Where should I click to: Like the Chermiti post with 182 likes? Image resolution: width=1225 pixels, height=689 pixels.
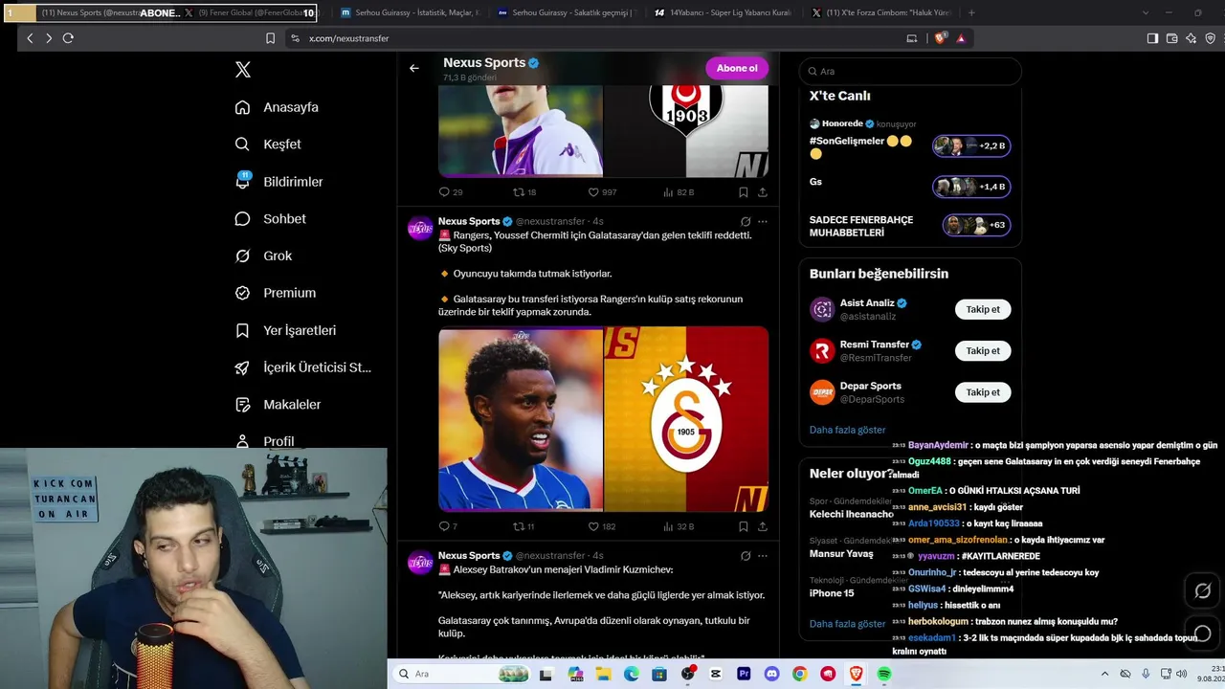[x=602, y=526]
